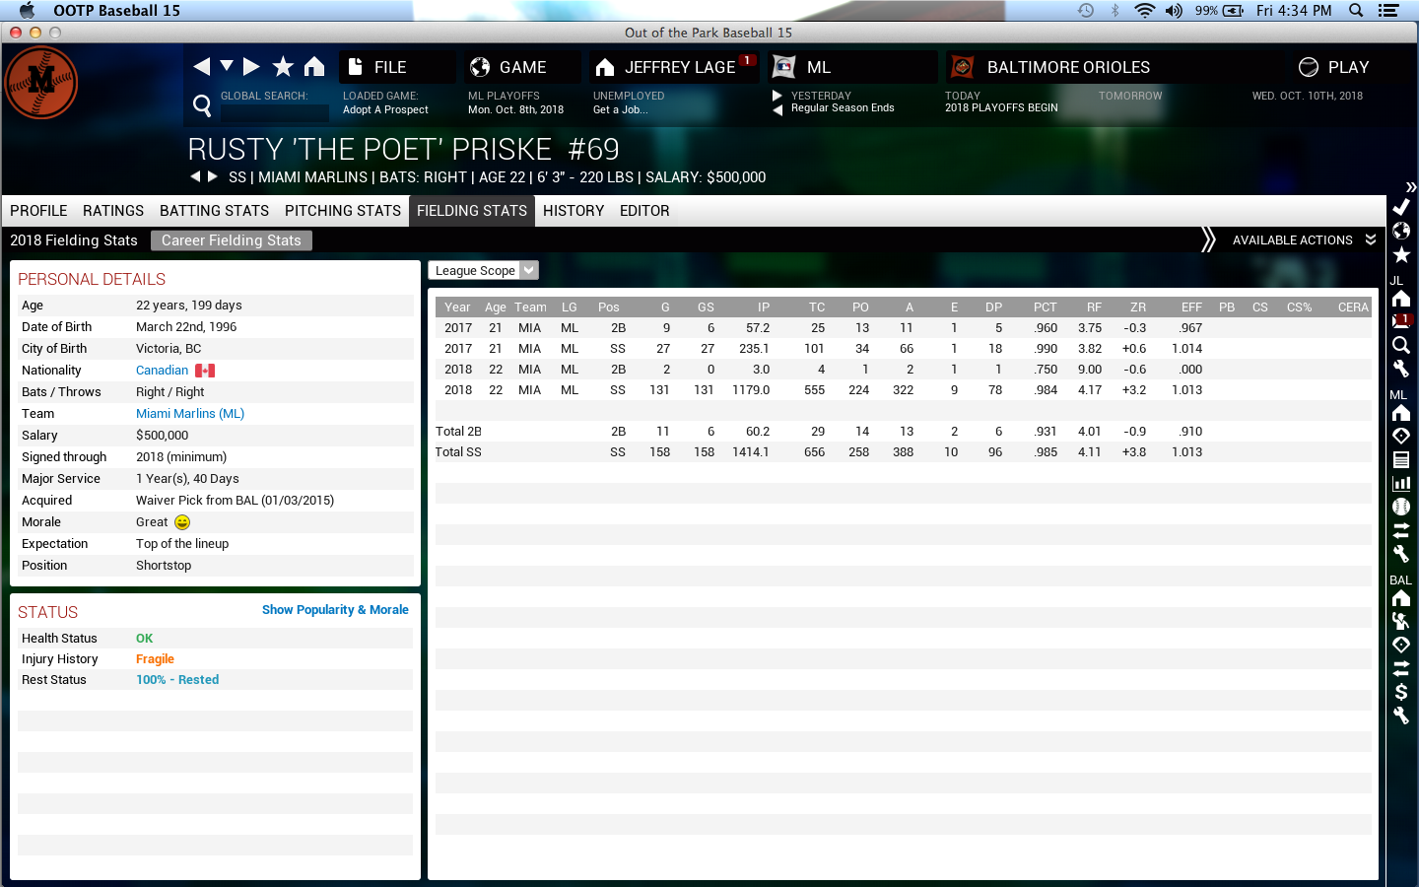Click the wrench icon under the JL section

[x=1401, y=369]
